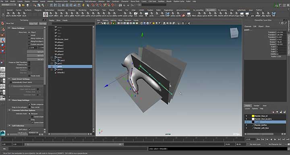Collapse the Move Settings section
Screen dimensions: 290x155
tap(9, 28)
